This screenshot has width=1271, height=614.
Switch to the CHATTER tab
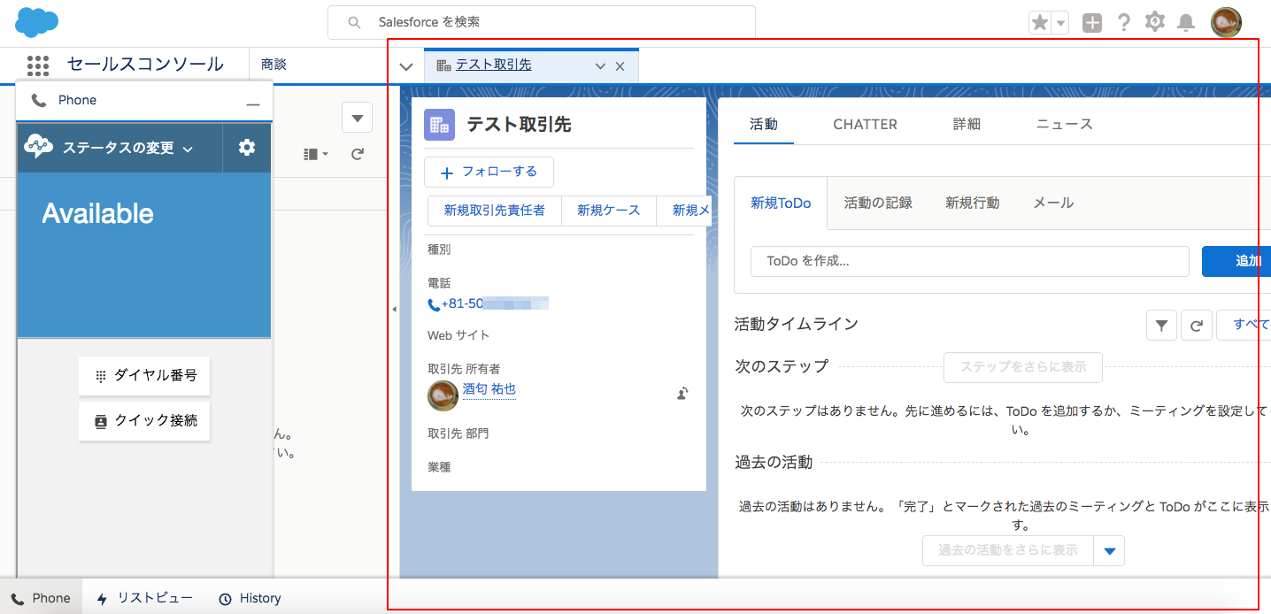click(865, 124)
